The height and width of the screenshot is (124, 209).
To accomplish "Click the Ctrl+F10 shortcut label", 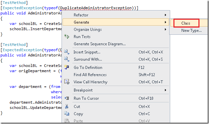I will [x=146, y=98].
